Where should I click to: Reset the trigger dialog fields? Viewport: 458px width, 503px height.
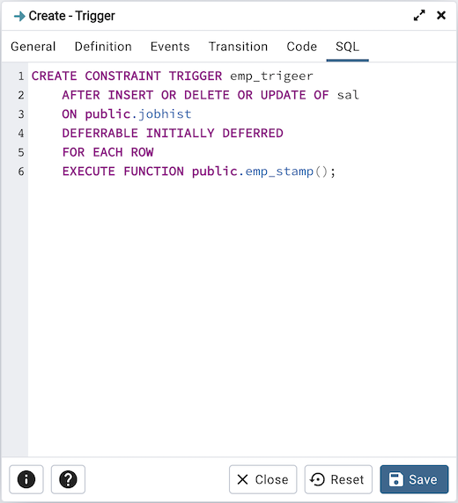point(338,479)
